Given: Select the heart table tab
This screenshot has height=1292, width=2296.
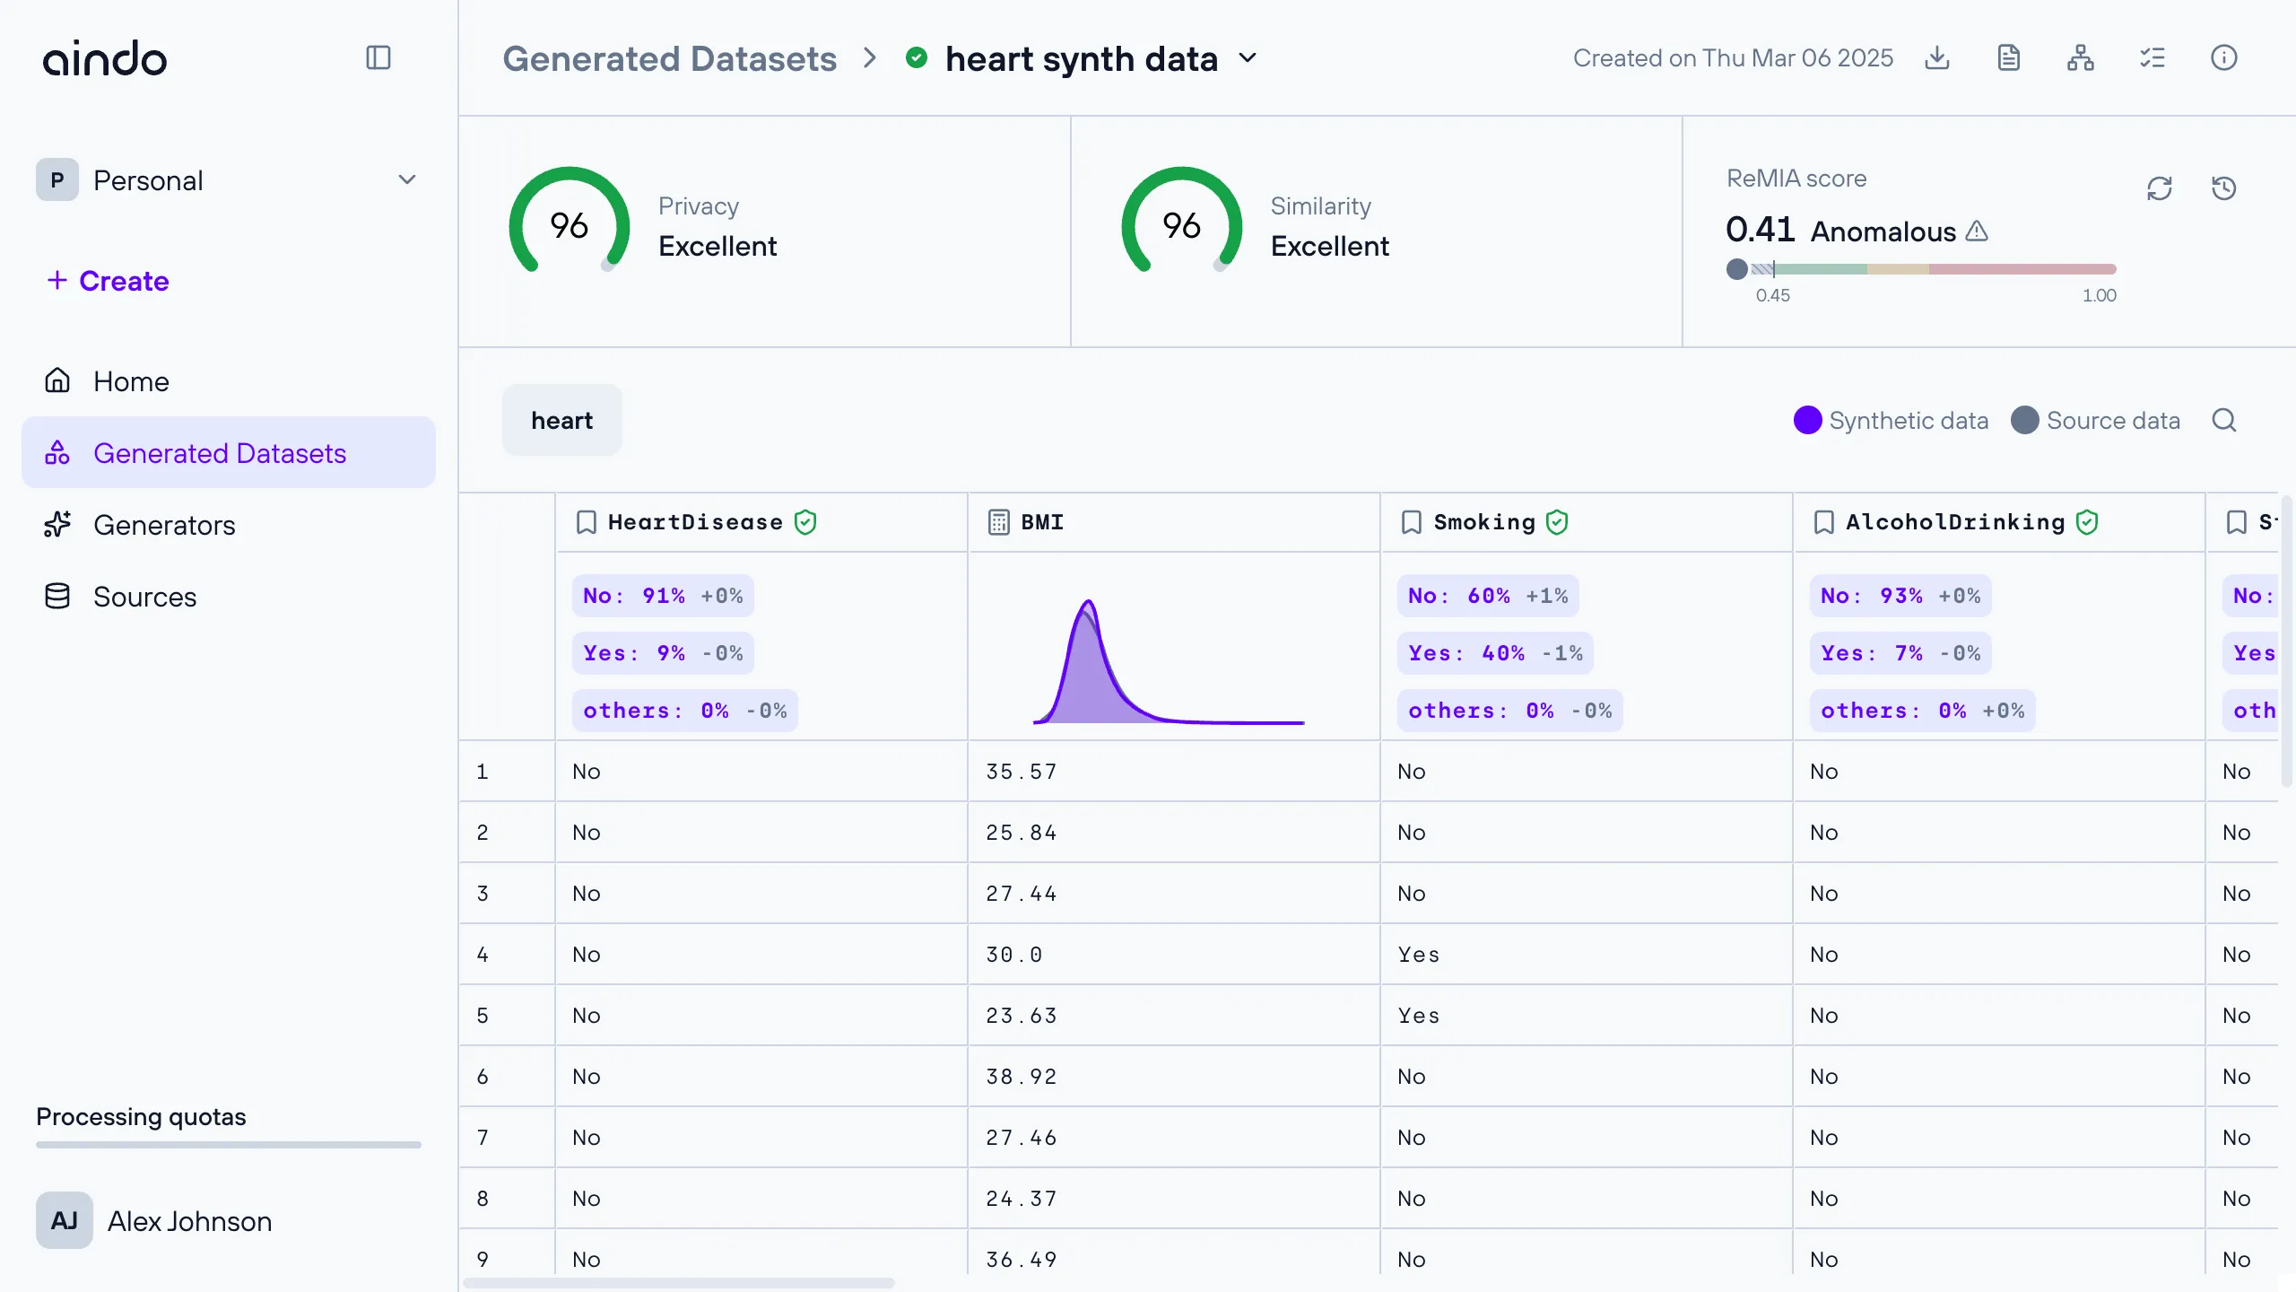Looking at the screenshot, I should [x=562, y=420].
